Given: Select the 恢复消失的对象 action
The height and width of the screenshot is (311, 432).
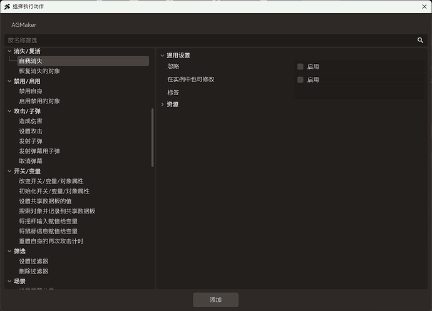Looking at the screenshot, I should pyautogui.click(x=39, y=71).
